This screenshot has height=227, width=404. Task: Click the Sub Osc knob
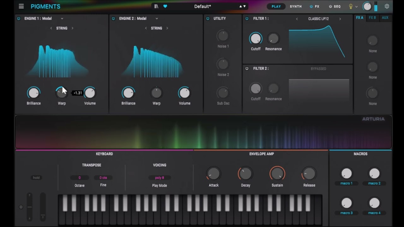click(x=223, y=93)
